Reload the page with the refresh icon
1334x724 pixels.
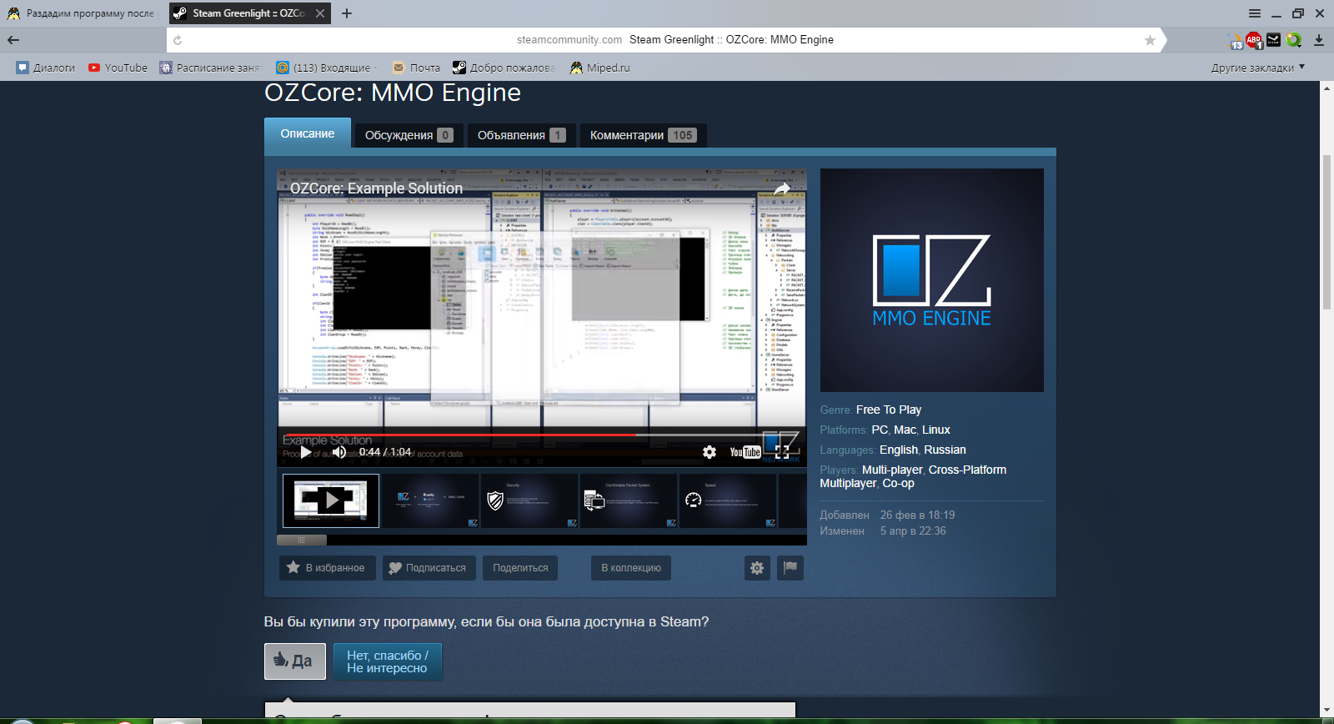point(178,40)
